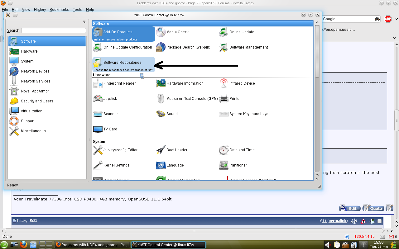Image resolution: width=399 pixels, height=249 pixels.
Task: Open permalink for post #14
Action: (x=337, y=221)
